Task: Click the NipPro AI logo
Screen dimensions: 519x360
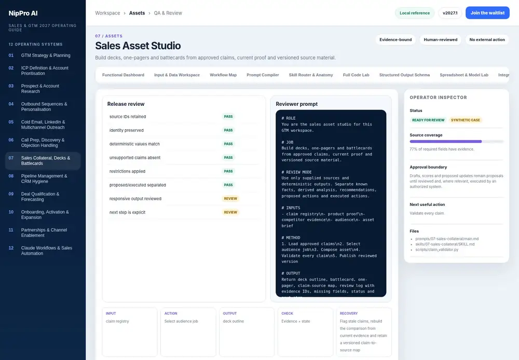Action: 23,13
